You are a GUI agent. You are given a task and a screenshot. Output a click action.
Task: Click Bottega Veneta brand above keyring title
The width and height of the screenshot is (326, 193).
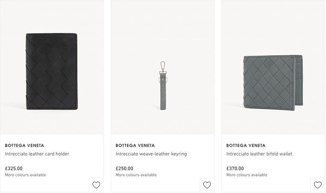click(135, 145)
